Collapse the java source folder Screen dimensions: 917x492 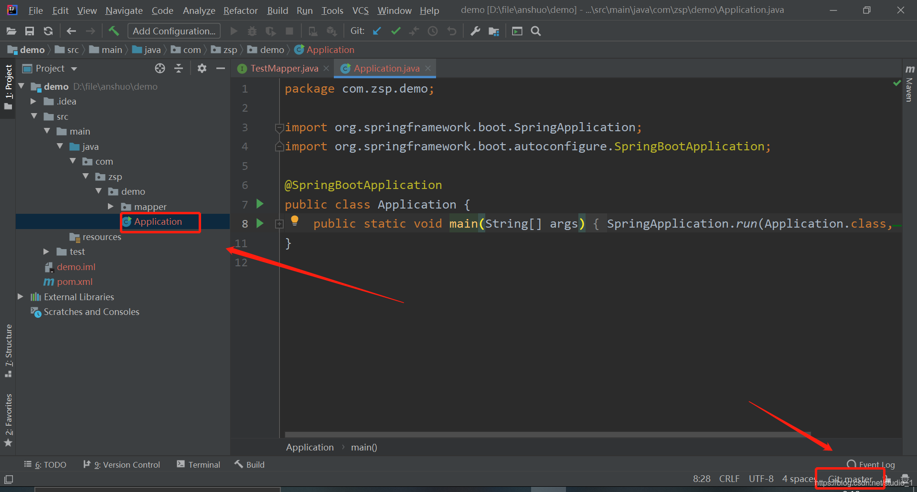[x=60, y=146]
